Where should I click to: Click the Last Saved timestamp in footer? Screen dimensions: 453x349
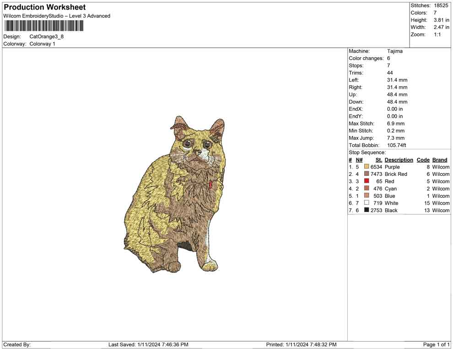click(x=148, y=344)
